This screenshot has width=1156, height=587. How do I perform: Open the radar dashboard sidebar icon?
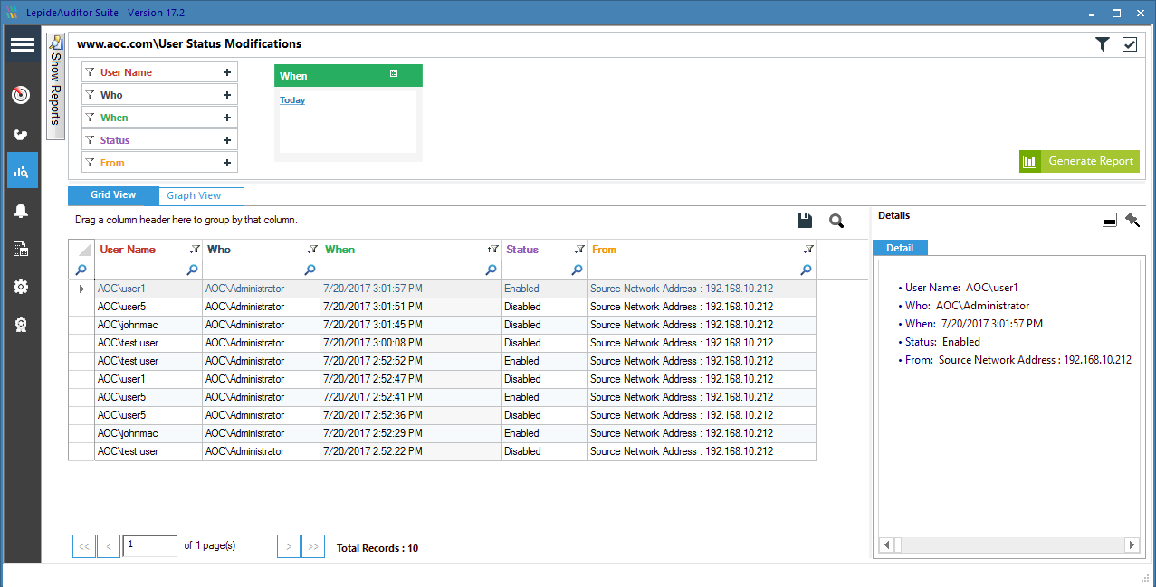22,95
